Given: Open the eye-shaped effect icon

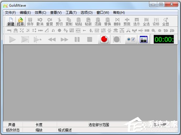Looking at the screenshot, I should [116, 30].
